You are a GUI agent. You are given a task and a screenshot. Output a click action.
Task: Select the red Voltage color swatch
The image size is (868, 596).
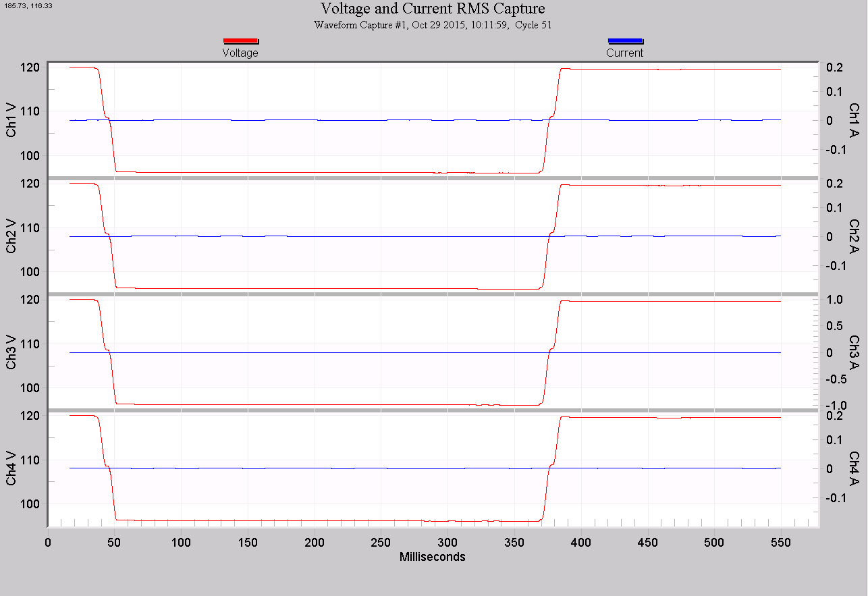click(240, 40)
